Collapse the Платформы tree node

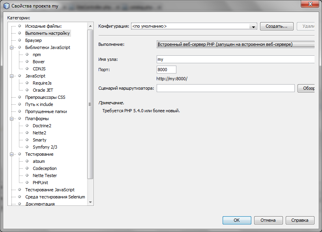click(x=12, y=119)
